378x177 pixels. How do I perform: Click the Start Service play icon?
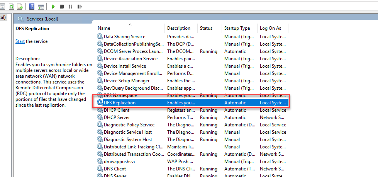[x=53, y=7]
